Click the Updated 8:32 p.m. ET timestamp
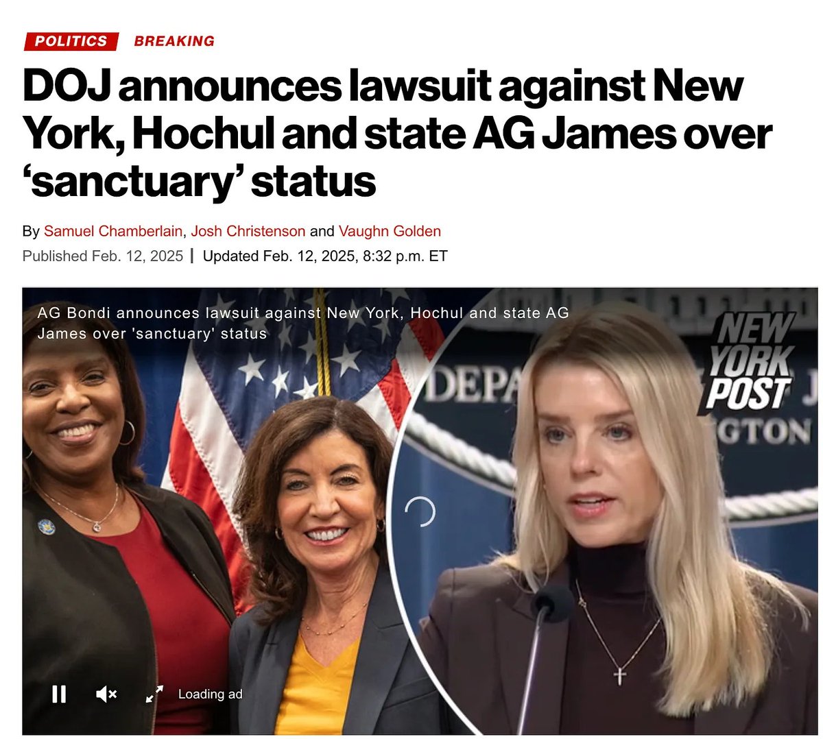 click(325, 256)
